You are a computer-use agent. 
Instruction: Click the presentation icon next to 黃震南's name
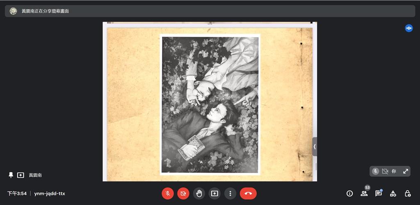click(x=21, y=175)
